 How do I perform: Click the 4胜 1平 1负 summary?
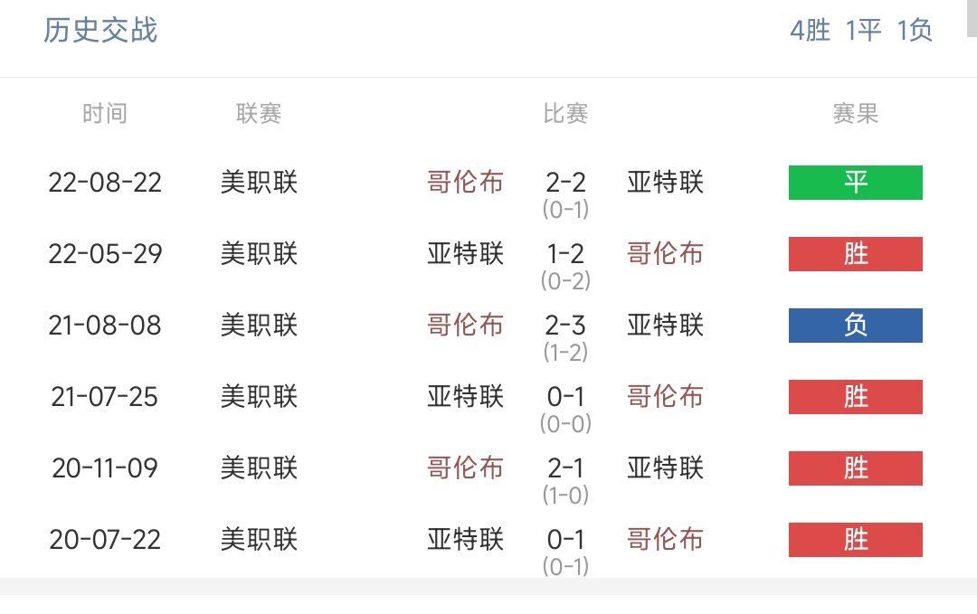[861, 30]
